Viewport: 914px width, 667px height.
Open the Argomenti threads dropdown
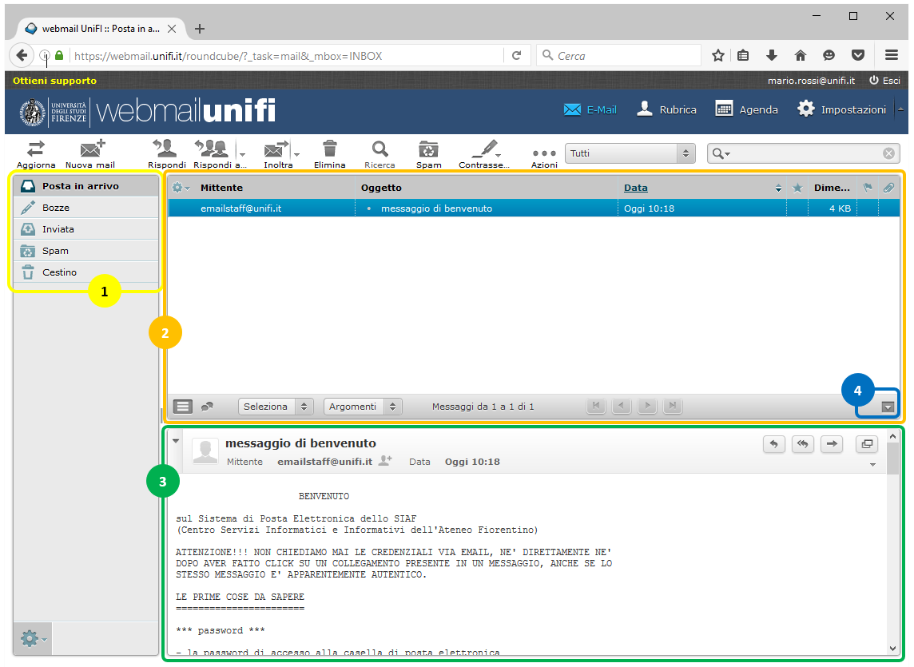coord(363,407)
